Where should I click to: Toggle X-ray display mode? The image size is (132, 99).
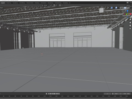pyautogui.click(x=121, y=8)
